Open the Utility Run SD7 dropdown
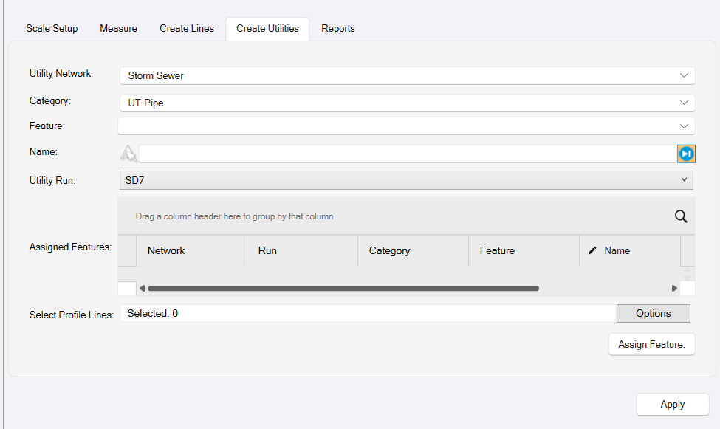720x429 pixels. click(x=683, y=180)
